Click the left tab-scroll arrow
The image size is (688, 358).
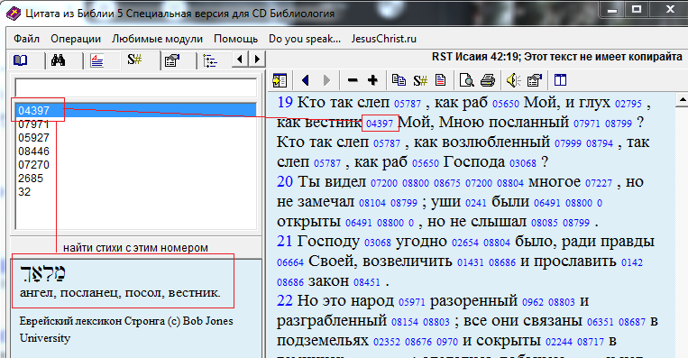click(x=240, y=60)
